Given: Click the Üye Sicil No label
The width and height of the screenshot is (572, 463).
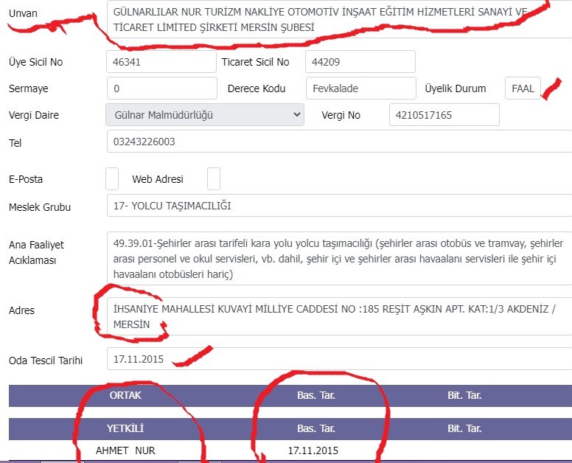Looking at the screenshot, I should pyautogui.click(x=35, y=62).
